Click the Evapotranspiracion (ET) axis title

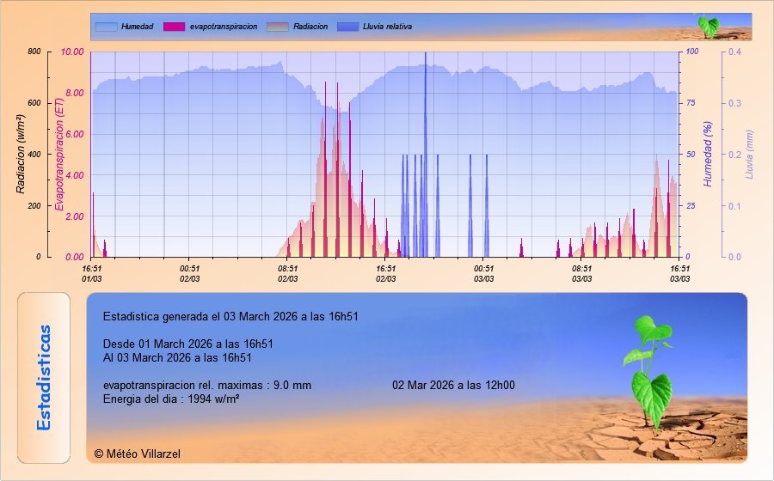(x=59, y=155)
